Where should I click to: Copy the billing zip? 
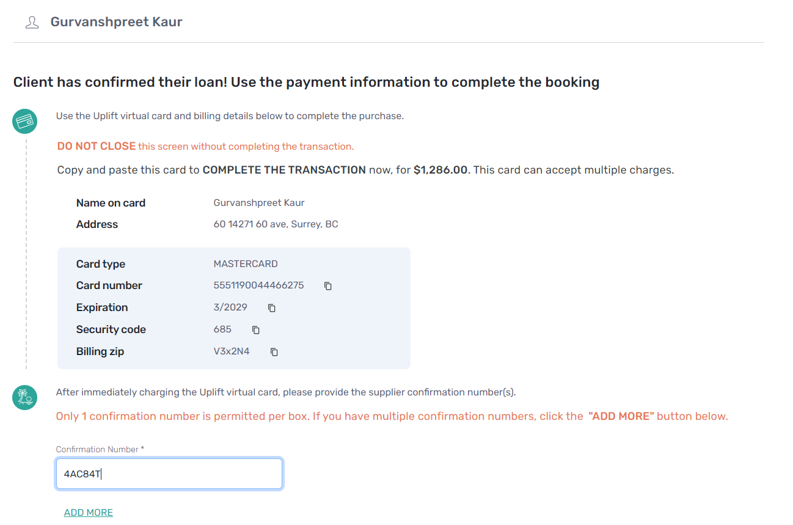(274, 352)
